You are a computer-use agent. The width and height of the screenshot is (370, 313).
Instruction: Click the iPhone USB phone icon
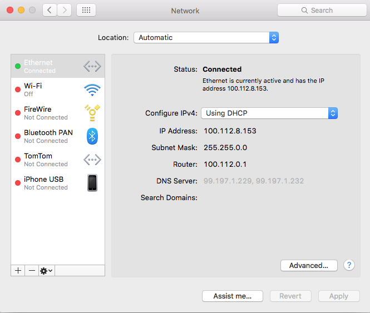92,183
